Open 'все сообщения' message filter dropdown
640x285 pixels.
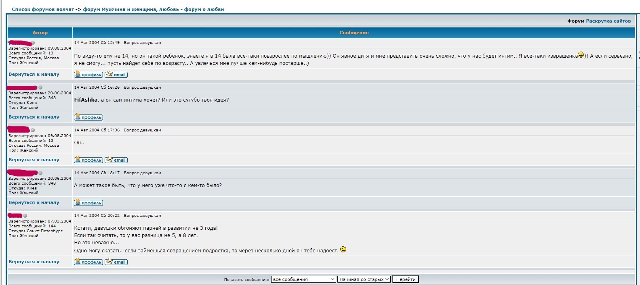303,279
